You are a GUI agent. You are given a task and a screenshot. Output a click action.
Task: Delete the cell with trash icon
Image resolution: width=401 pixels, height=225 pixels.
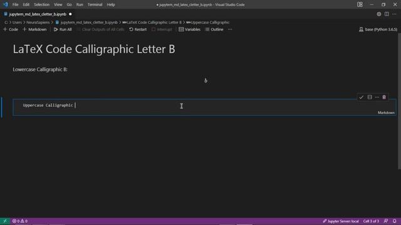pyautogui.click(x=384, y=97)
